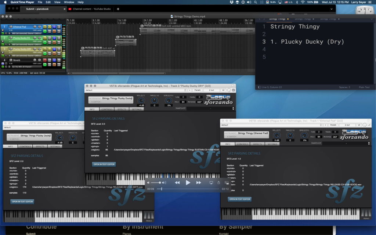Open the Settings tab in Plucky Ducky DRY sforzando
376x235 pixels.
click(x=137, y=109)
